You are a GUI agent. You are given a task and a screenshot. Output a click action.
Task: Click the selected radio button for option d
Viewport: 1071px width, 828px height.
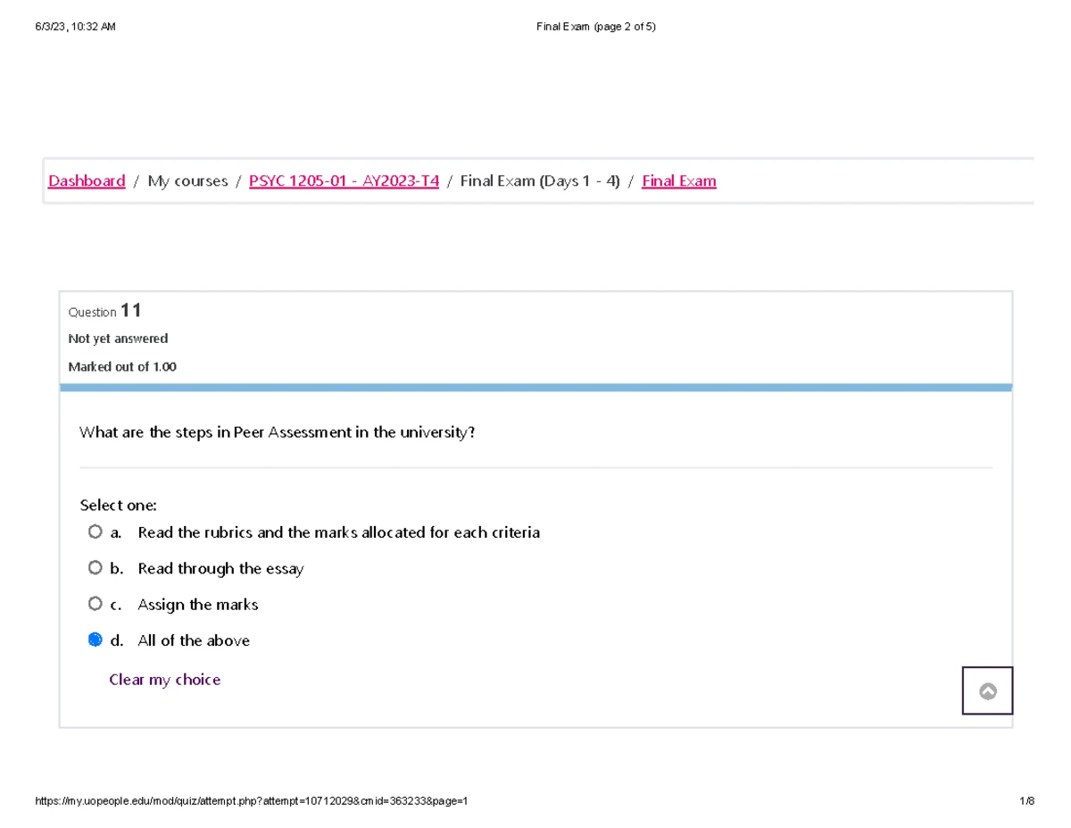[95, 640]
